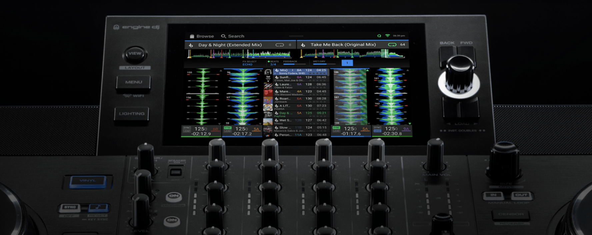This screenshot has width=592, height=235.
Task: Tap the MAIN VOL knob
Action: [x=435, y=155]
